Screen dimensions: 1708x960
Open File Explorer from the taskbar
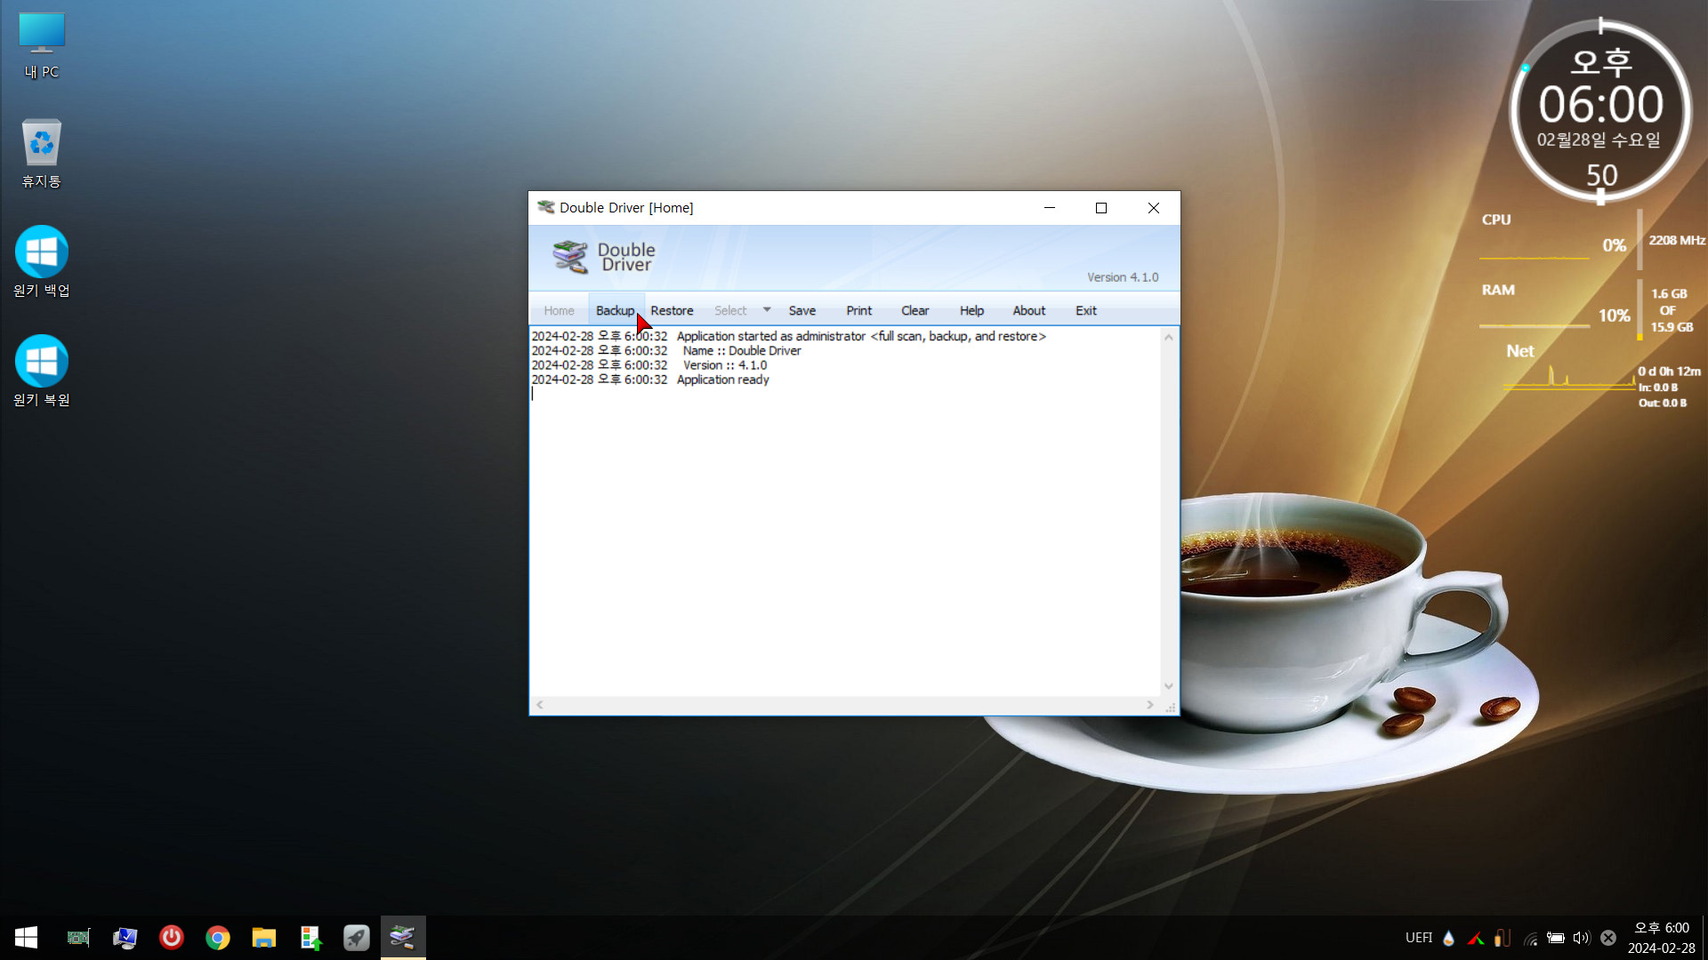point(263,937)
